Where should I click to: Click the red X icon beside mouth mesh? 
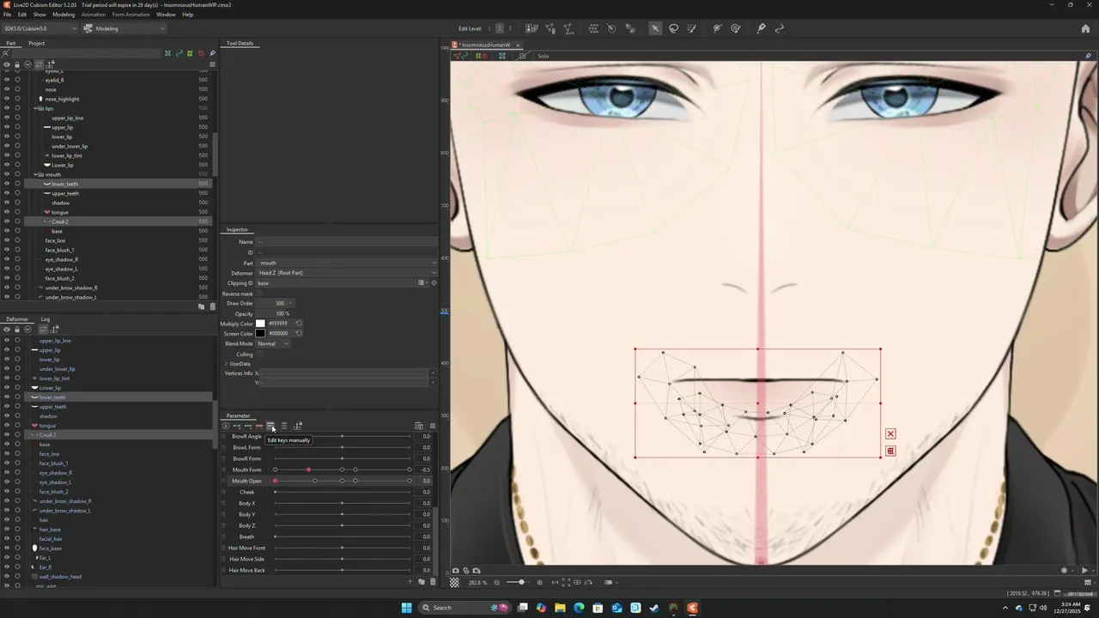click(890, 433)
